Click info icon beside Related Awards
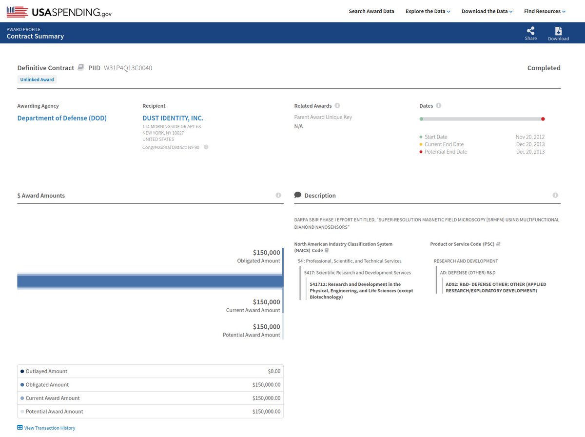 pyautogui.click(x=337, y=106)
